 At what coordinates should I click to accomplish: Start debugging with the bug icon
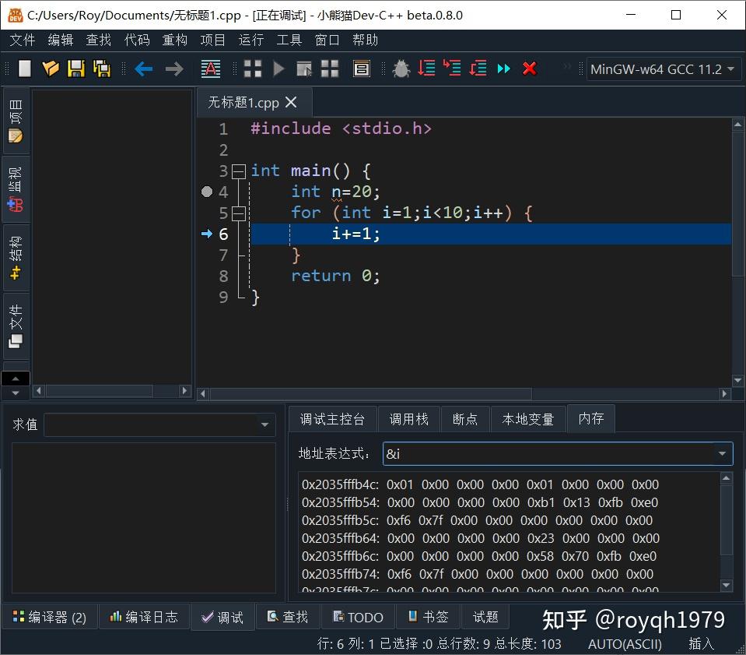pyautogui.click(x=400, y=69)
